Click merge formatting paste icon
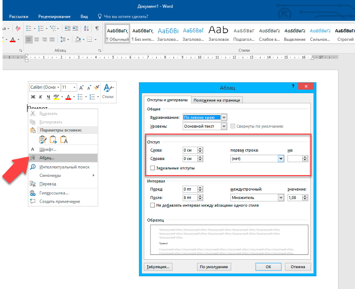This screenshot has width=355, height=289. (53, 139)
